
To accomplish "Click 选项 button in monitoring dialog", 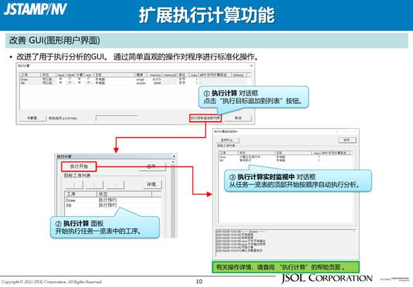I will 346,139.
